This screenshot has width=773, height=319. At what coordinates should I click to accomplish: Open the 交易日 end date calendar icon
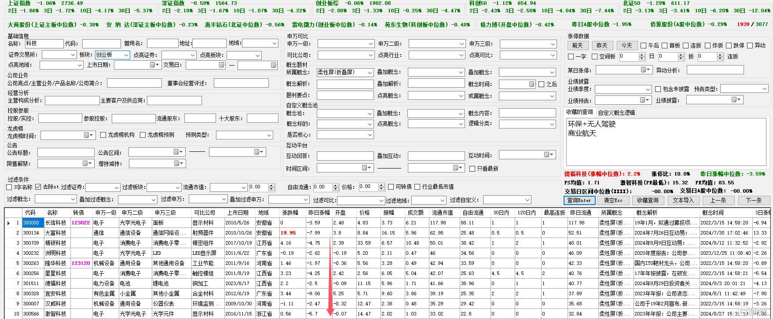[x=274, y=65]
